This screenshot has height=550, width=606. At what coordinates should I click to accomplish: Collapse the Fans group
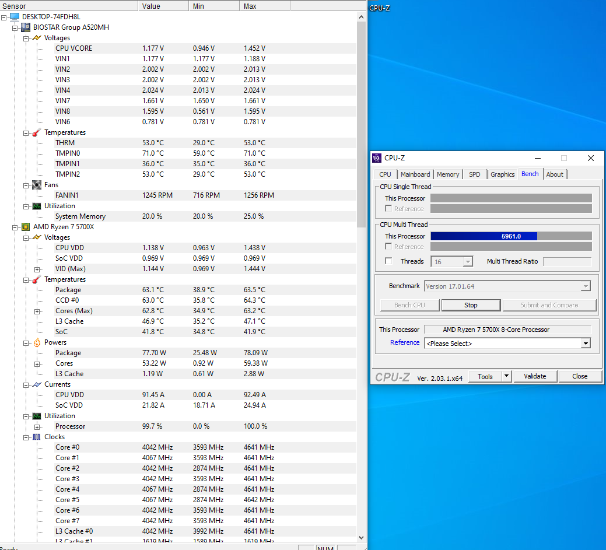26,185
